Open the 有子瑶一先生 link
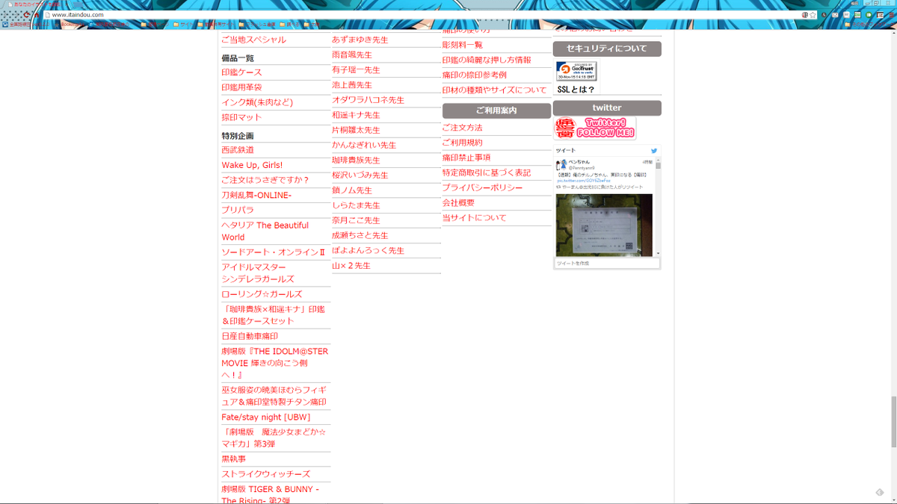897x504 pixels. (356, 70)
